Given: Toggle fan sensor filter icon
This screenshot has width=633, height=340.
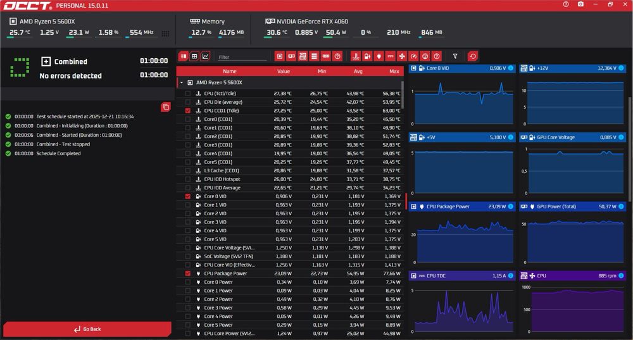Looking at the screenshot, I should coord(402,56).
